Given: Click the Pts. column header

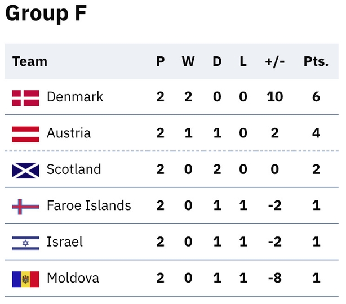Looking at the screenshot, I should click(316, 61).
